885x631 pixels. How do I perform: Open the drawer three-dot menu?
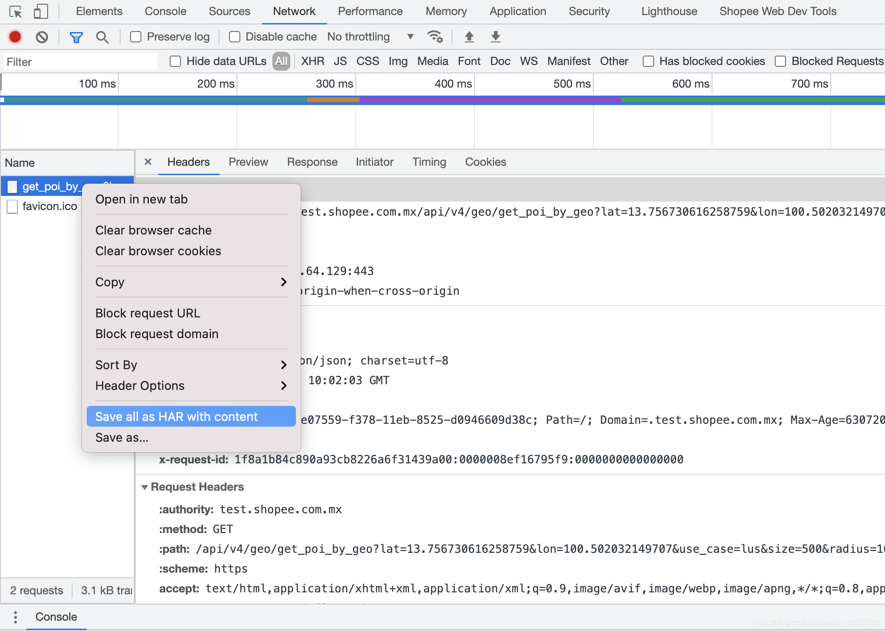pyautogui.click(x=16, y=617)
